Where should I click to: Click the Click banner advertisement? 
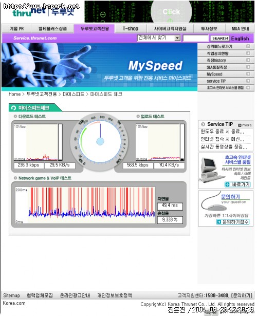170,12
